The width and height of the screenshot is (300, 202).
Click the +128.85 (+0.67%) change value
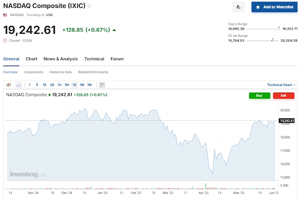coord(86,30)
